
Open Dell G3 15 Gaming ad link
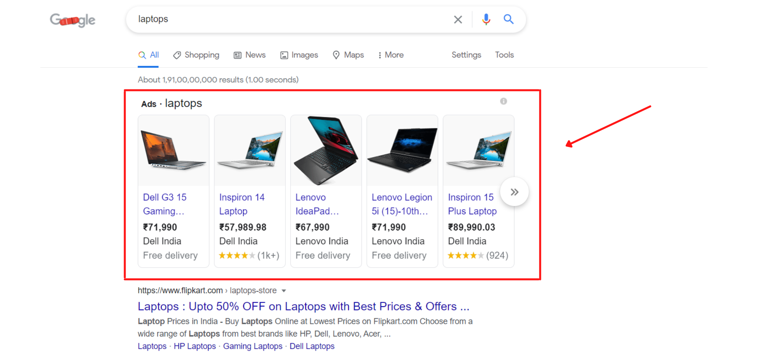165,204
